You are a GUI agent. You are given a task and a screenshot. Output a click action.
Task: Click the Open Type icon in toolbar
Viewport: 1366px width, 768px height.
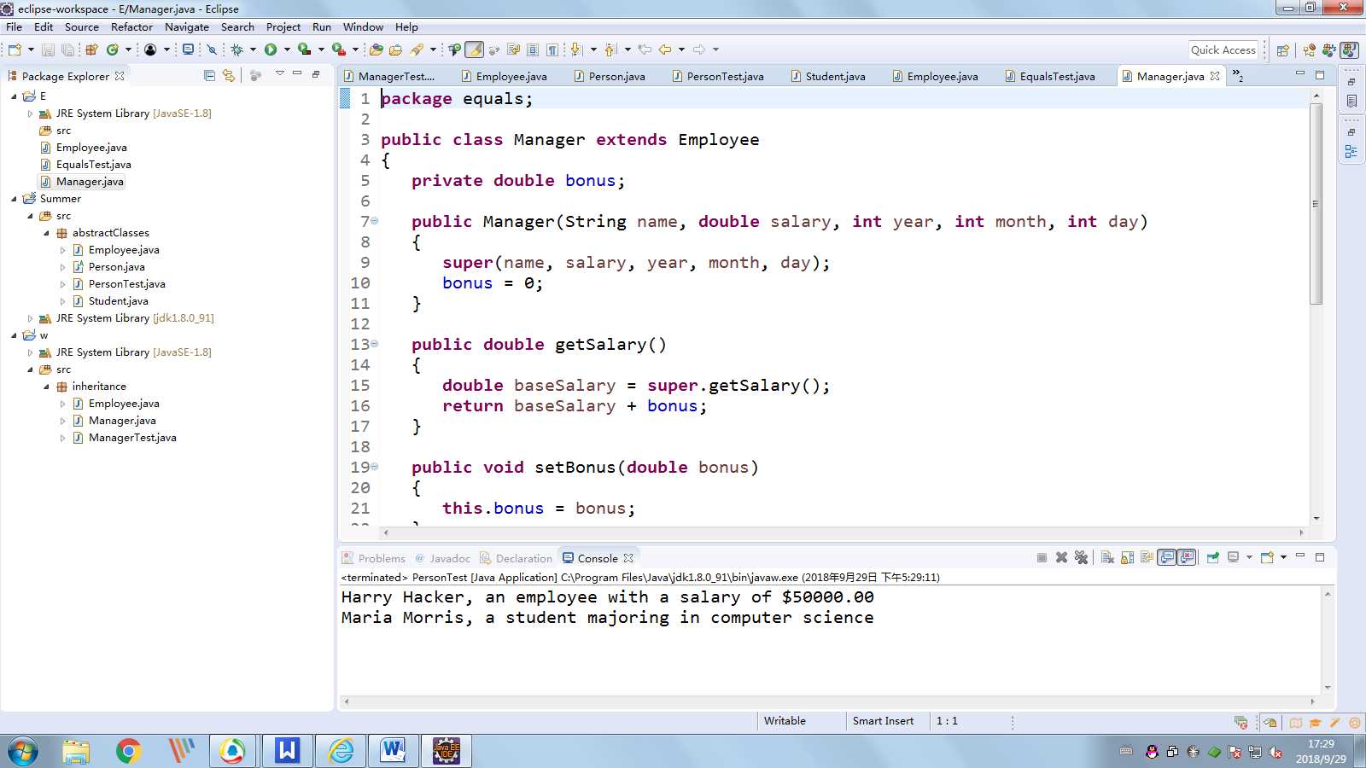tap(377, 49)
